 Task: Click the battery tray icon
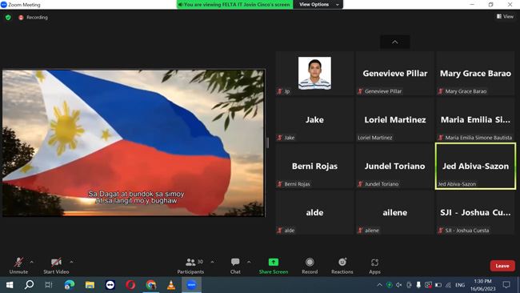pyautogui.click(x=438, y=285)
